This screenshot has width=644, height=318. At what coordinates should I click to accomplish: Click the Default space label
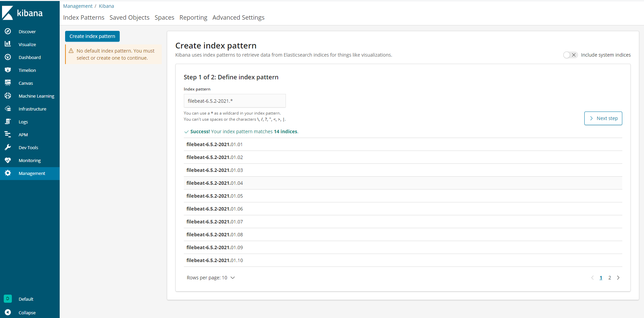tap(26, 299)
